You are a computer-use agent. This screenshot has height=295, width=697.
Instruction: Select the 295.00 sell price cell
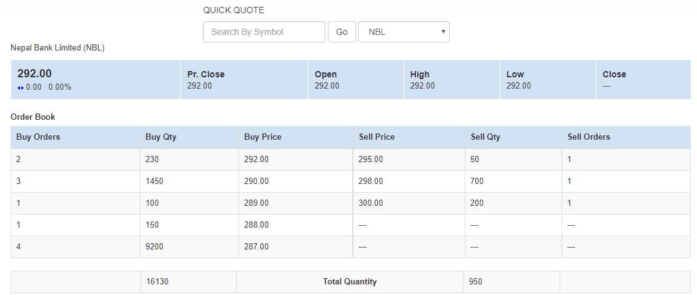[409, 159]
